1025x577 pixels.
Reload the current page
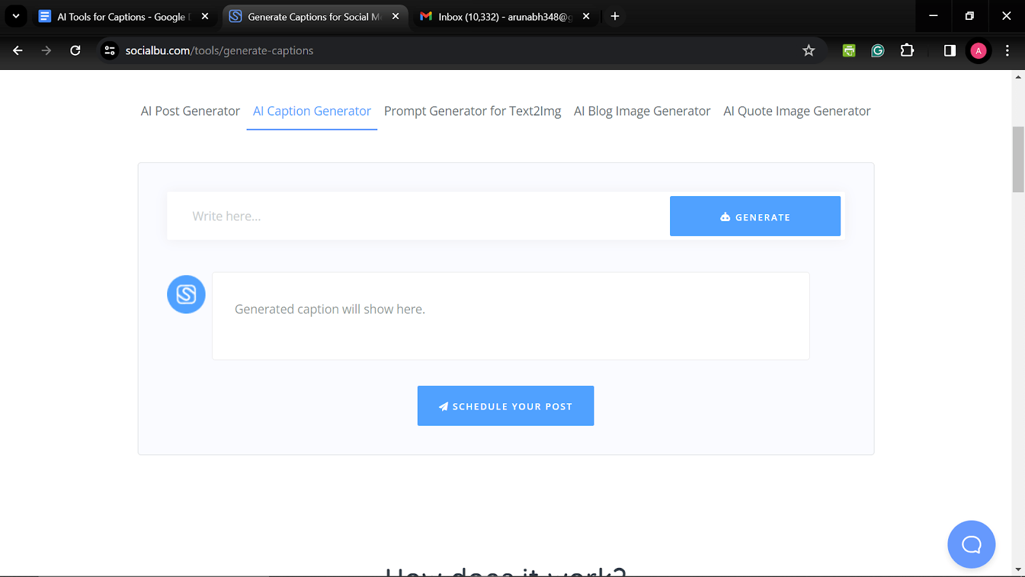click(x=75, y=50)
